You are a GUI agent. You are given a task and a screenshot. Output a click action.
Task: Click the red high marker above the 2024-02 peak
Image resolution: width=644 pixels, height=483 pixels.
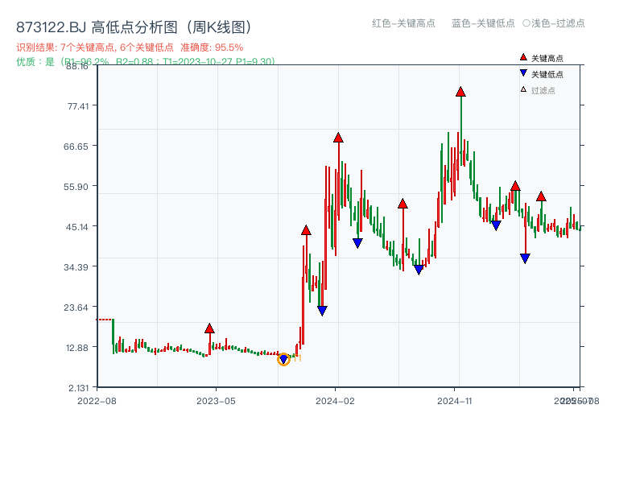[x=339, y=138]
